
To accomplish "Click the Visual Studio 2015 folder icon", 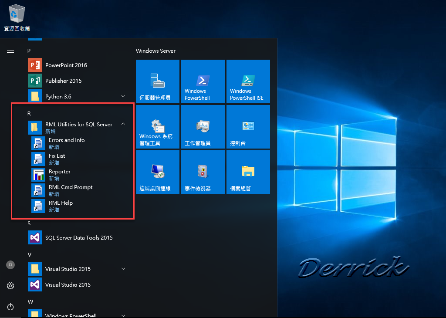I will coord(35,269).
